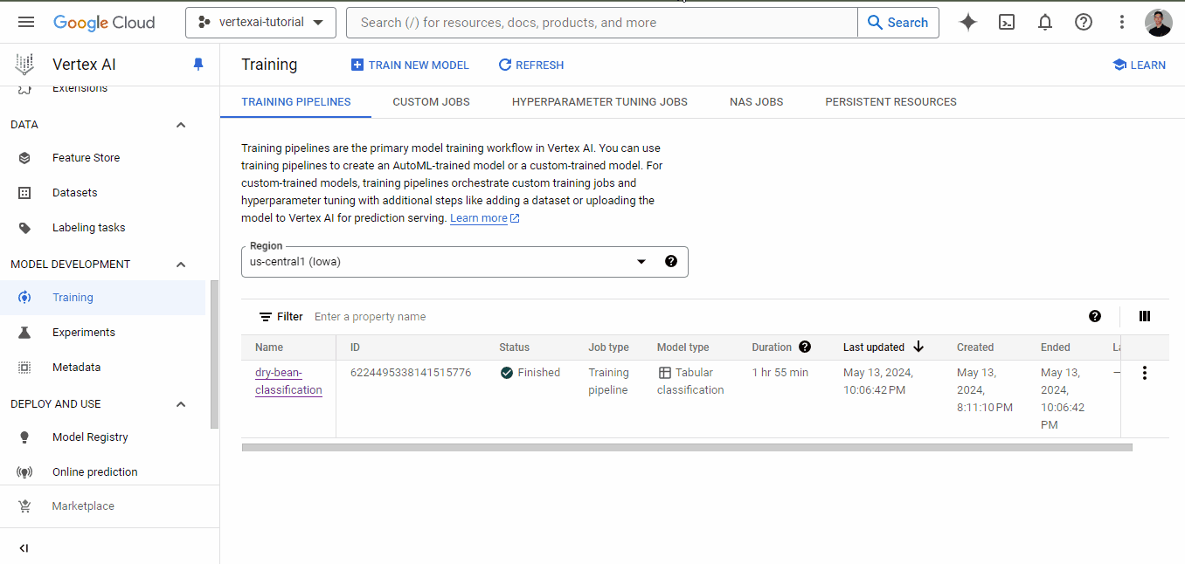Open the vertexai-tutorial project selector

coord(260,23)
